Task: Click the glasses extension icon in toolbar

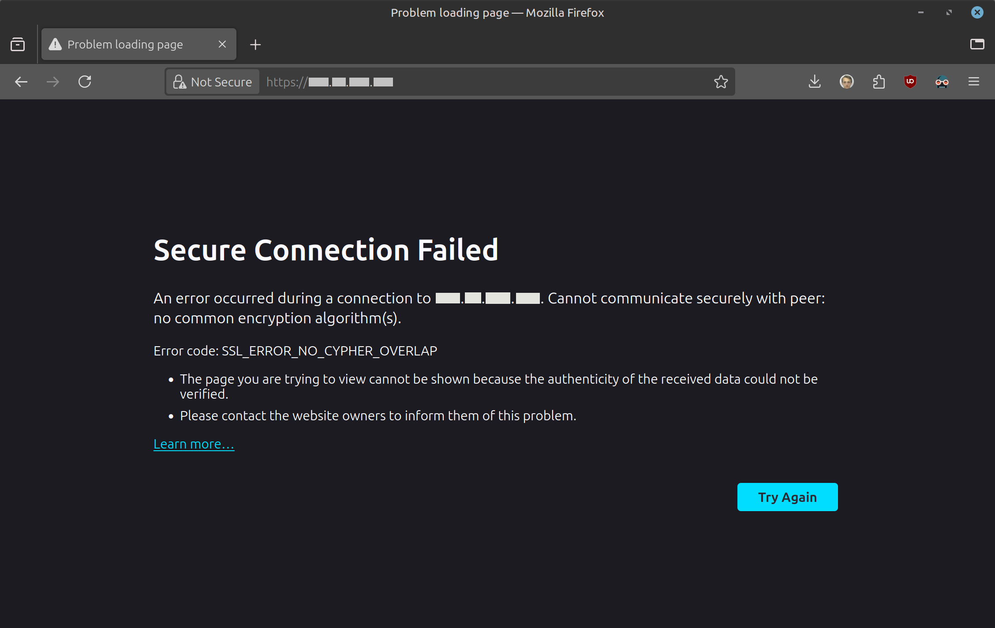Action: pyautogui.click(x=942, y=82)
